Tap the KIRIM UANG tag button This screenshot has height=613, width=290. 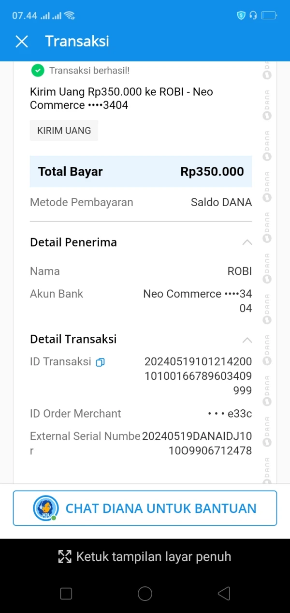pyautogui.click(x=64, y=131)
